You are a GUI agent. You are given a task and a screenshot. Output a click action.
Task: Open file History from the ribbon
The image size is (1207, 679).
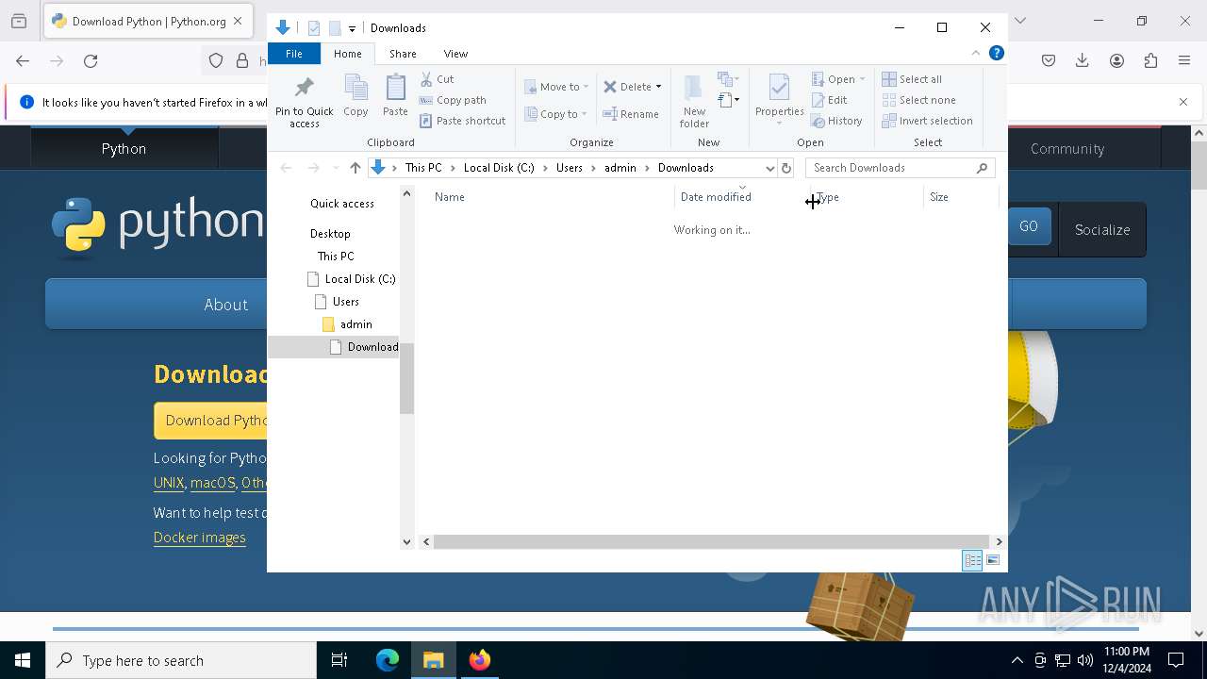click(x=836, y=121)
